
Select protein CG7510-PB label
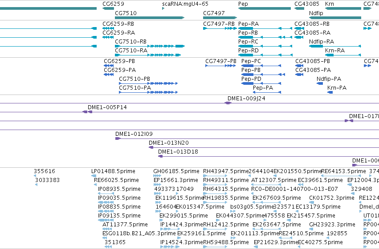point(134,79)
